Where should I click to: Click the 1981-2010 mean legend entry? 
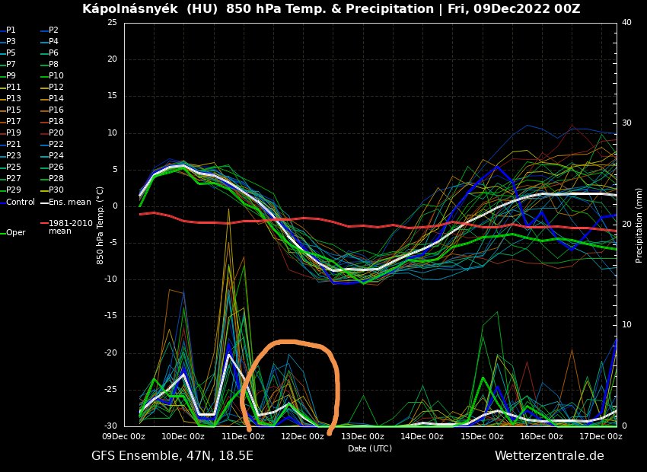[x=70, y=227]
